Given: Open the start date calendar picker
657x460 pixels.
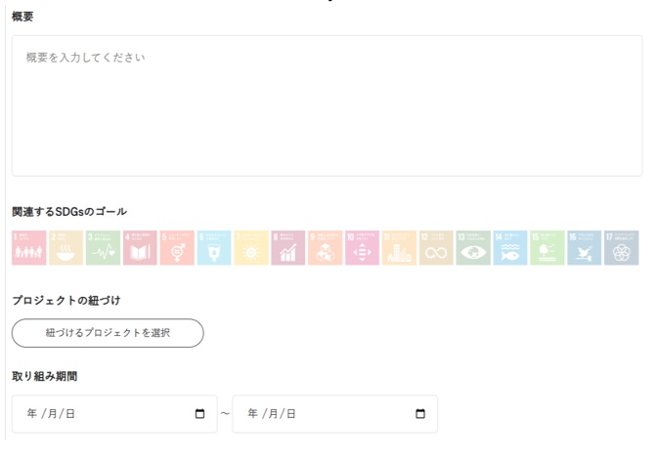Looking at the screenshot, I should (x=199, y=413).
